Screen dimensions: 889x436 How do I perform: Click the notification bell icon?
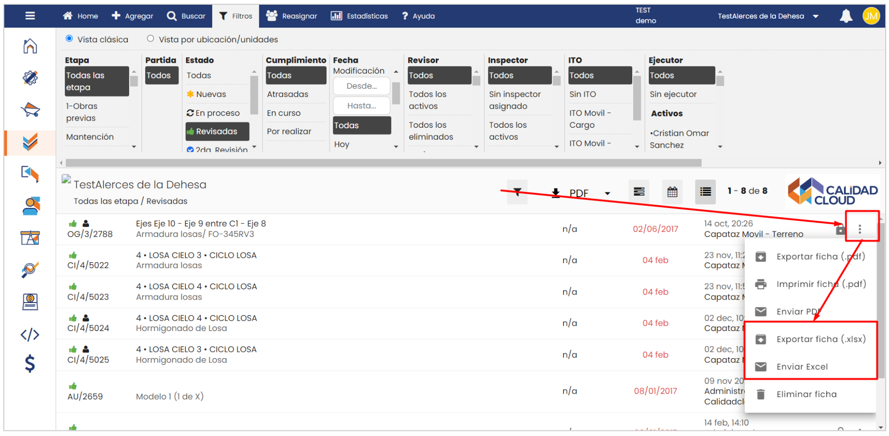(x=845, y=16)
